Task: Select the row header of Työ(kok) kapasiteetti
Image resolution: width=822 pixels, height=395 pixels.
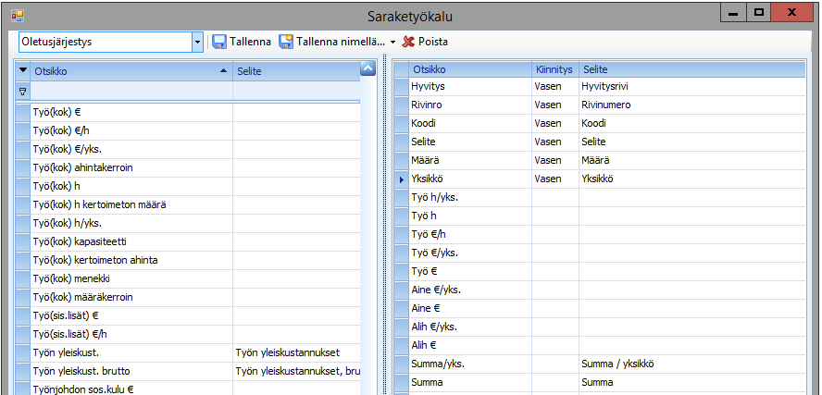Action: (23, 241)
